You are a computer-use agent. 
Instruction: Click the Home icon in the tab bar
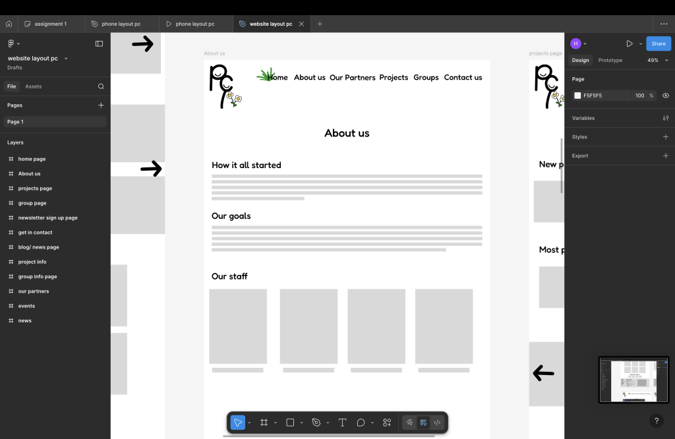(9, 24)
